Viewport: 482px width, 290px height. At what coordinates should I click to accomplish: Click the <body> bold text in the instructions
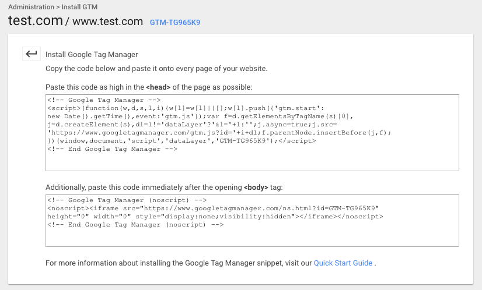click(256, 187)
